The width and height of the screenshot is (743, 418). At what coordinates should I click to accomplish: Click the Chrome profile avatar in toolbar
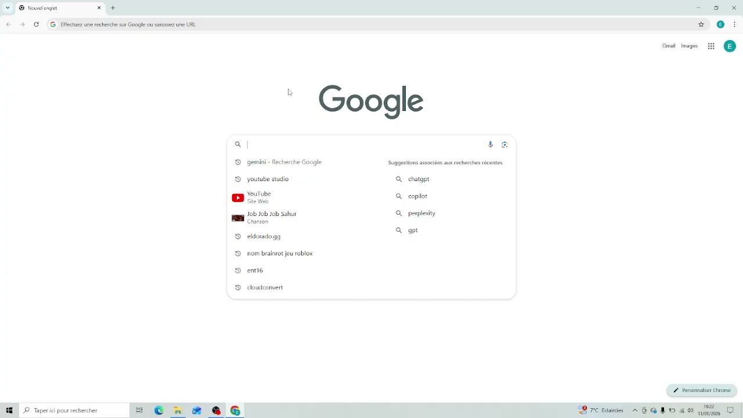point(721,24)
